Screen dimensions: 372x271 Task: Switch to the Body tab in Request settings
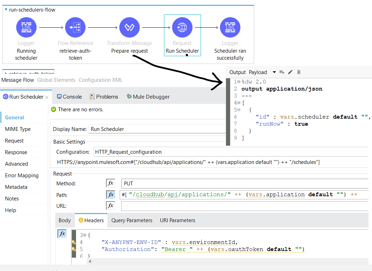click(x=64, y=220)
